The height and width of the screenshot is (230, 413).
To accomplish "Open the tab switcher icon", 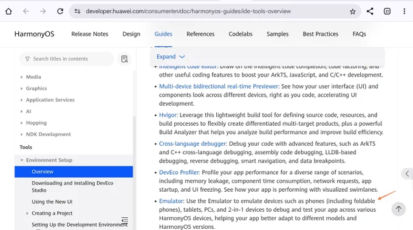I will [387, 12].
